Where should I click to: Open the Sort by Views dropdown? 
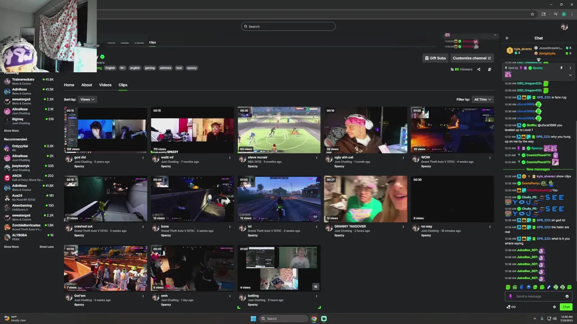coord(87,99)
